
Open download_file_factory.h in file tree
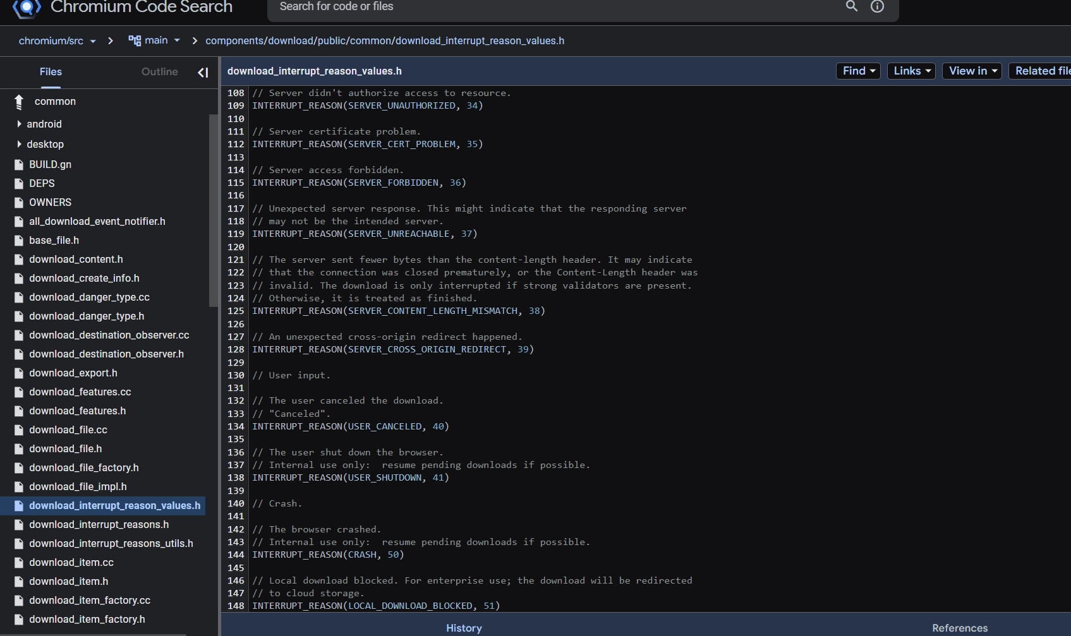click(84, 468)
